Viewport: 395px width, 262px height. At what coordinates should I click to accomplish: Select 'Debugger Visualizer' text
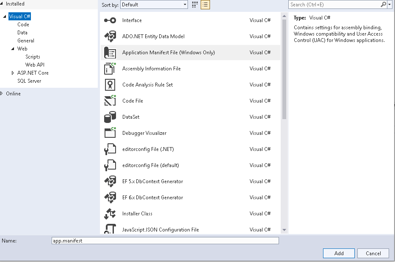[144, 133]
